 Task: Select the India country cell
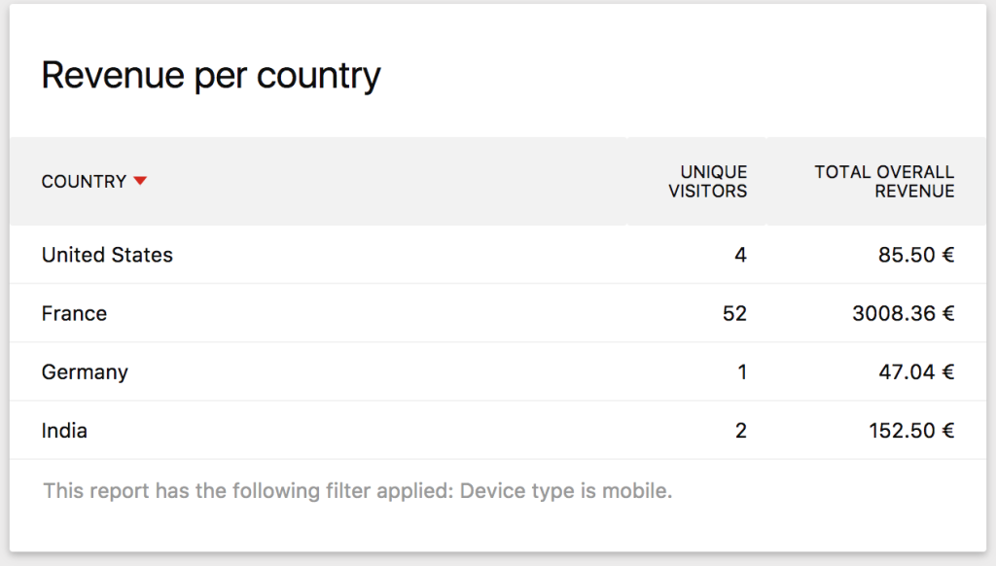point(64,431)
